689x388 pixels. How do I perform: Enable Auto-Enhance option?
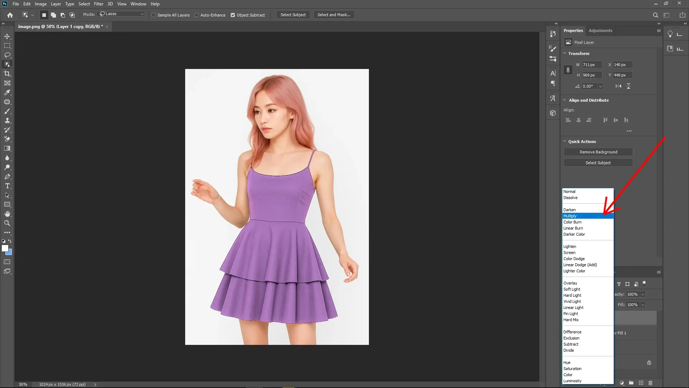(x=197, y=15)
